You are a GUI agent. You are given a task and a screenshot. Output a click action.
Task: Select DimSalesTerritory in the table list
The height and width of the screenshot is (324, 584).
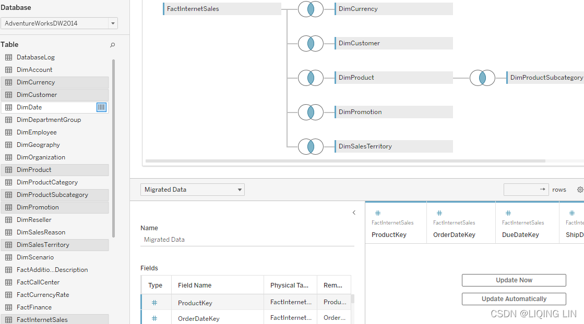point(55,245)
